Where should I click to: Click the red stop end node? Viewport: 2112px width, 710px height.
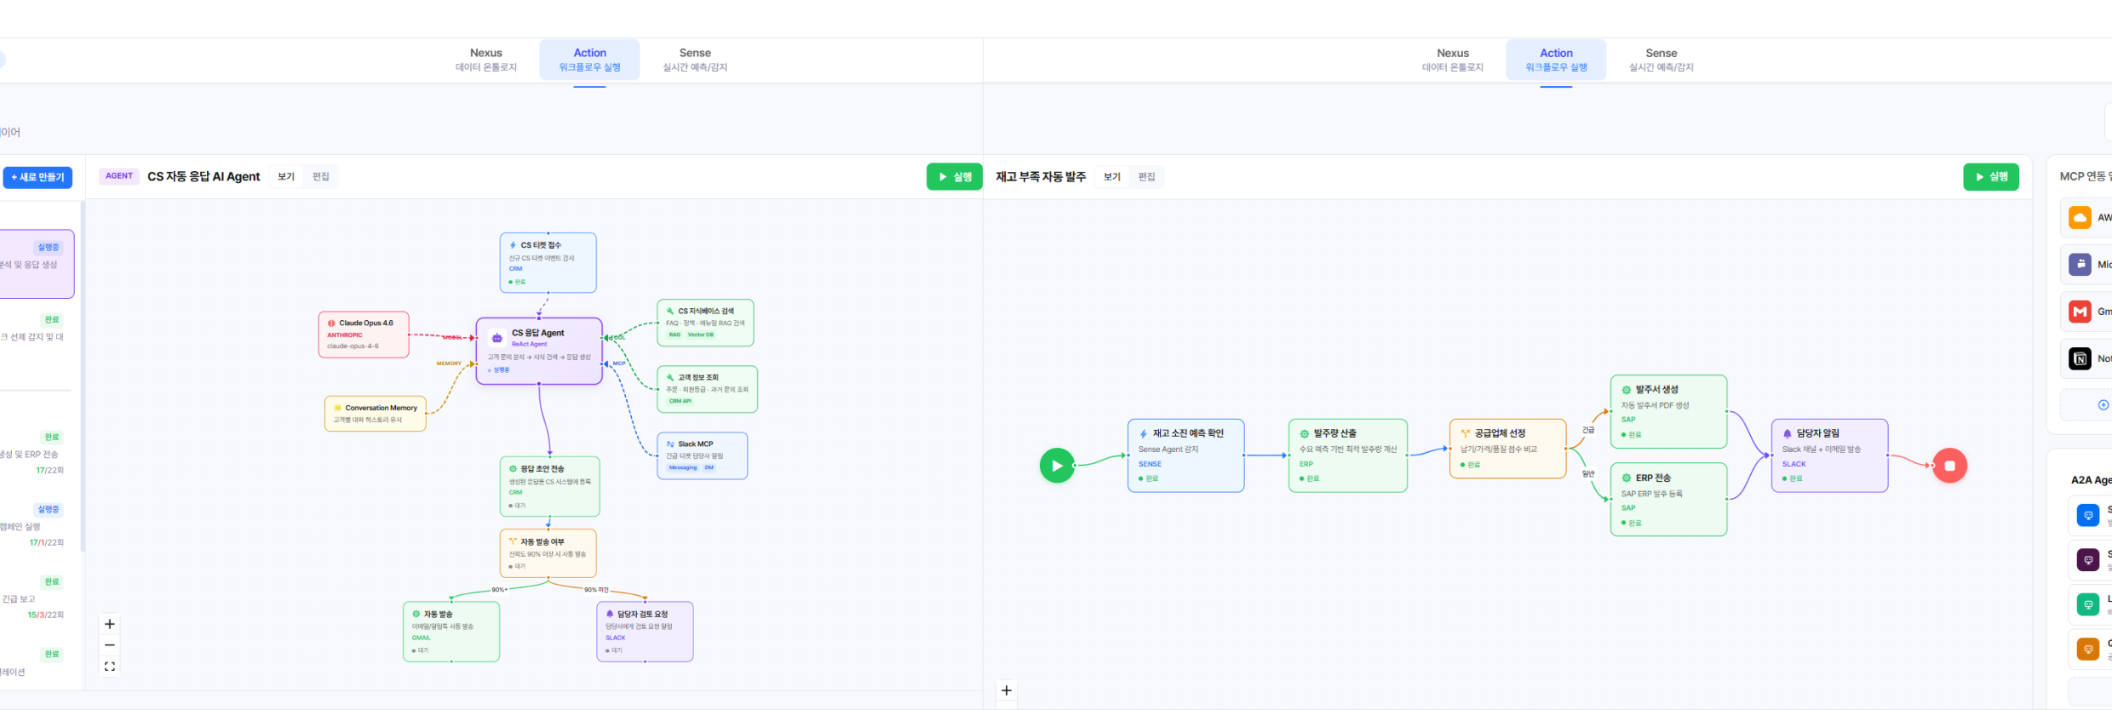pos(1949,466)
